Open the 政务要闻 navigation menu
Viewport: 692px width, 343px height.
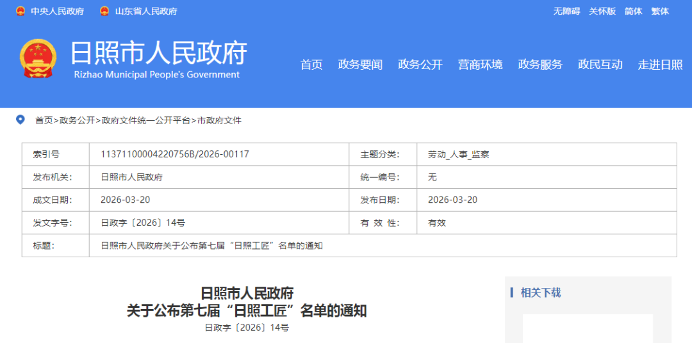tap(360, 65)
